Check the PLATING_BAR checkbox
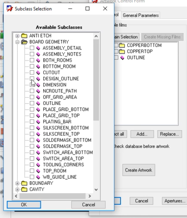 (32, 122)
